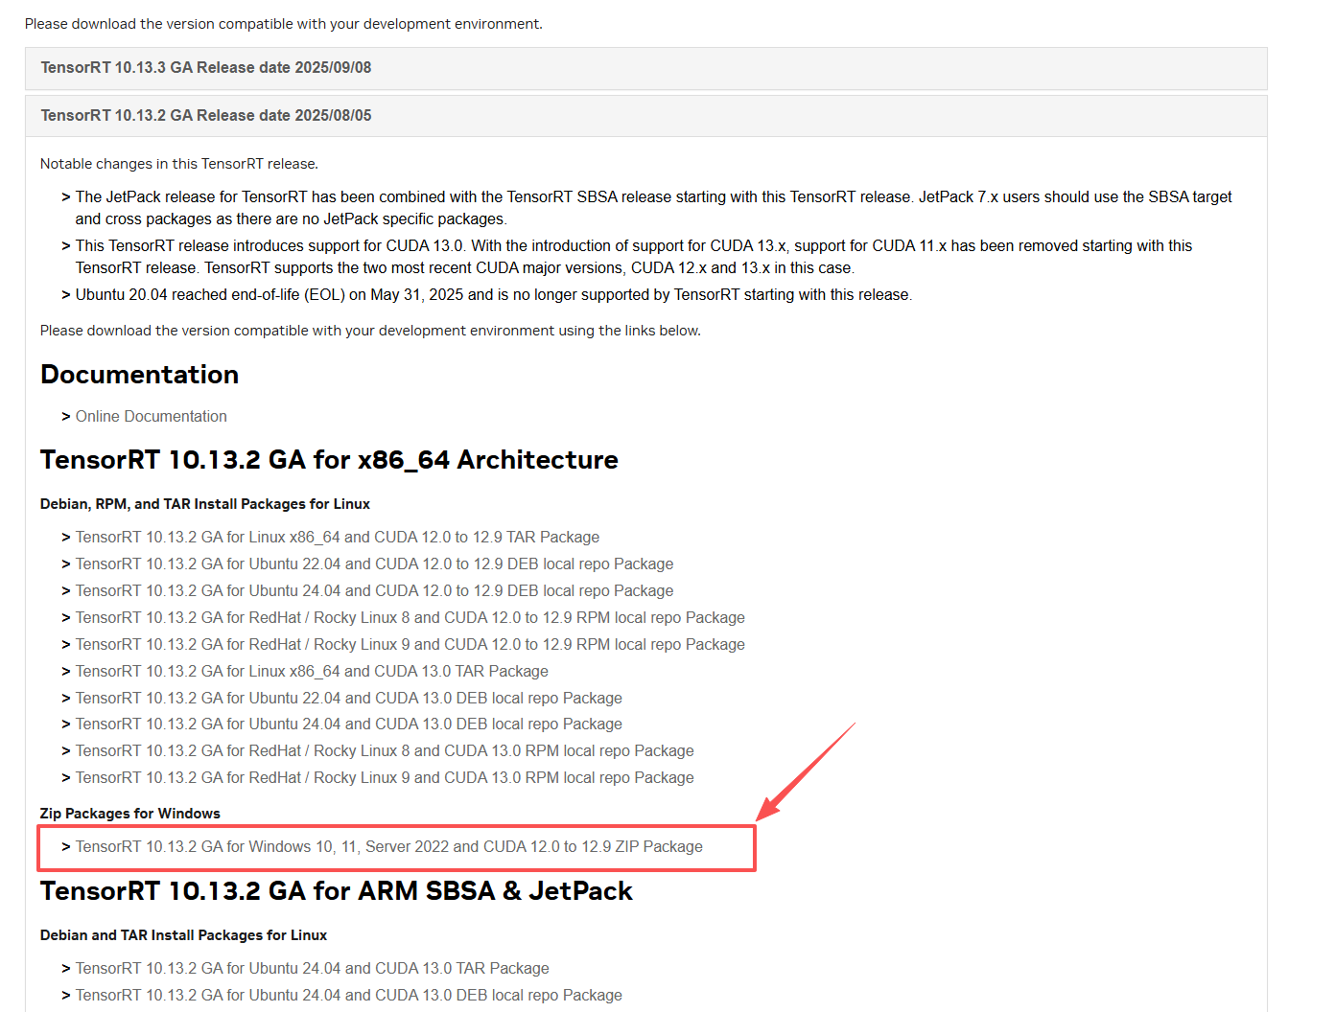Get Ubuntu 24.04 CUDA 13.0 DEB package for x86_64
This screenshot has height=1012, width=1336.
348,724
